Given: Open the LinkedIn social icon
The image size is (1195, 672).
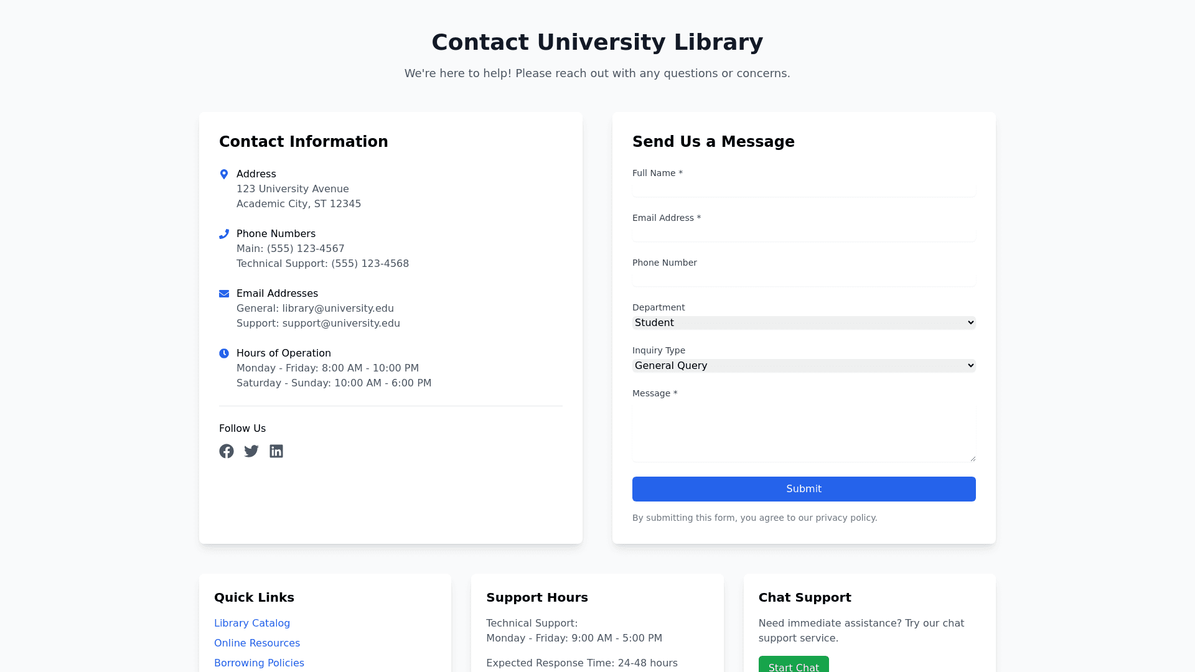Looking at the screenshot, I should point(276,451).
